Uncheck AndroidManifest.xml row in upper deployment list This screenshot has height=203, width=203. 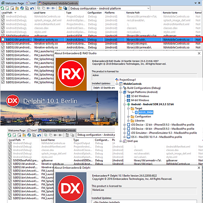point(3,24)
